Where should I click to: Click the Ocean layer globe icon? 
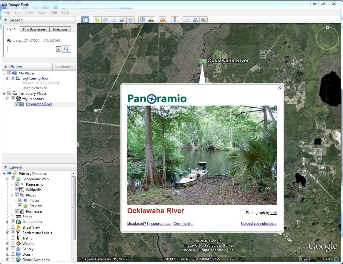(19, 254)
